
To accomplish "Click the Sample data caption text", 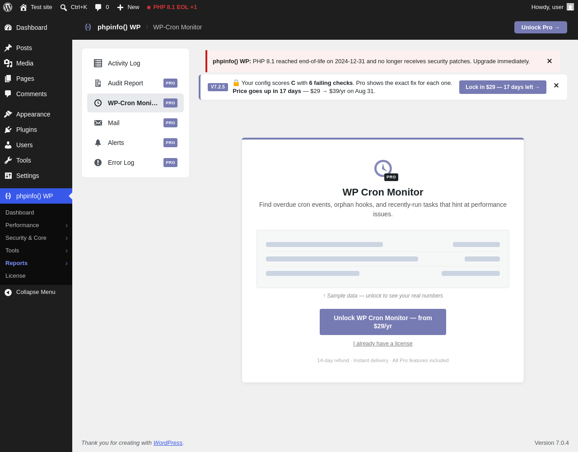I will (x=383, y=296).
